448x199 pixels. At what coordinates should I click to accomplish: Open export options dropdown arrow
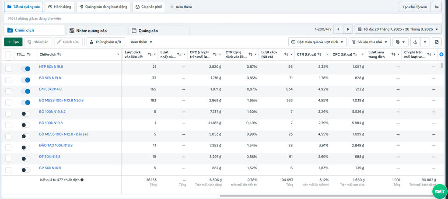(x=425, y=42)
